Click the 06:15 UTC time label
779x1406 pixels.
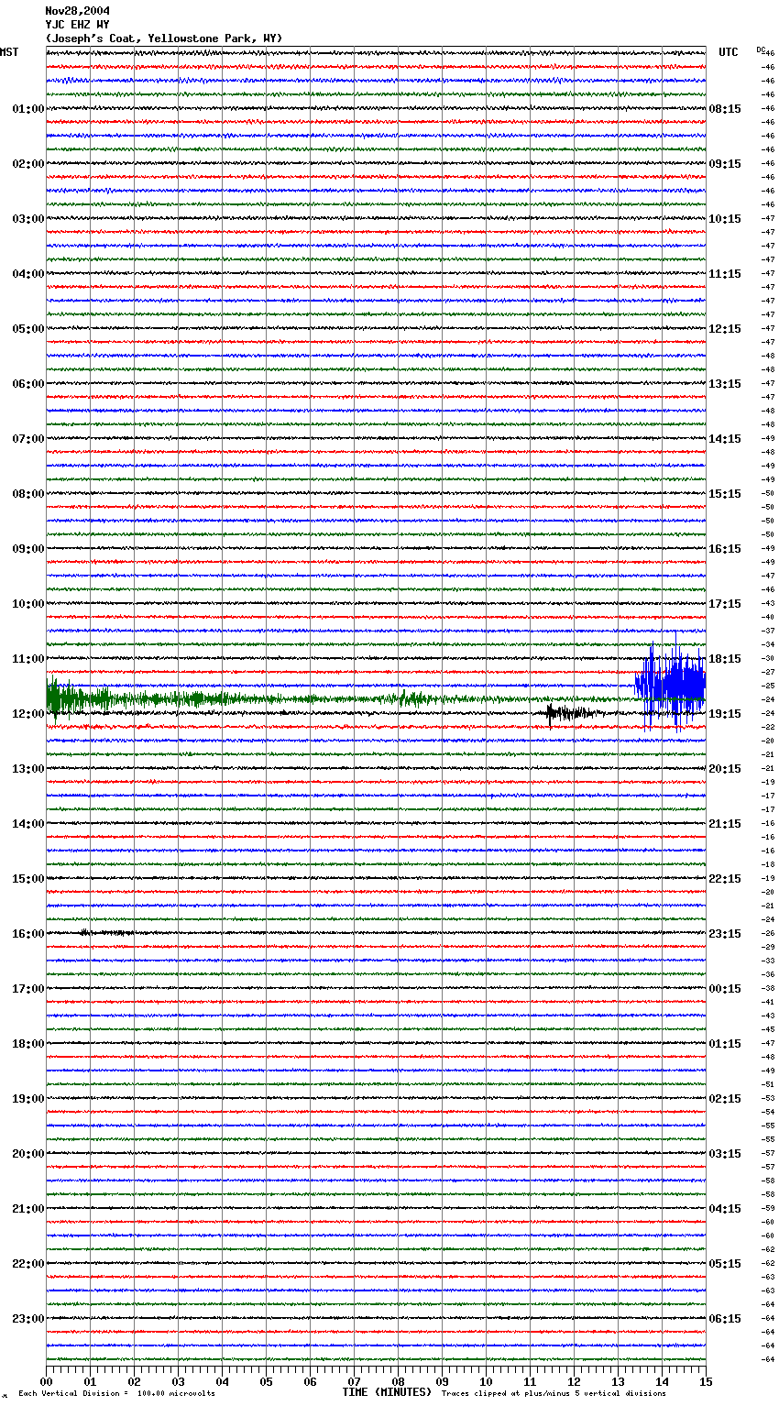click(725, 1319)
